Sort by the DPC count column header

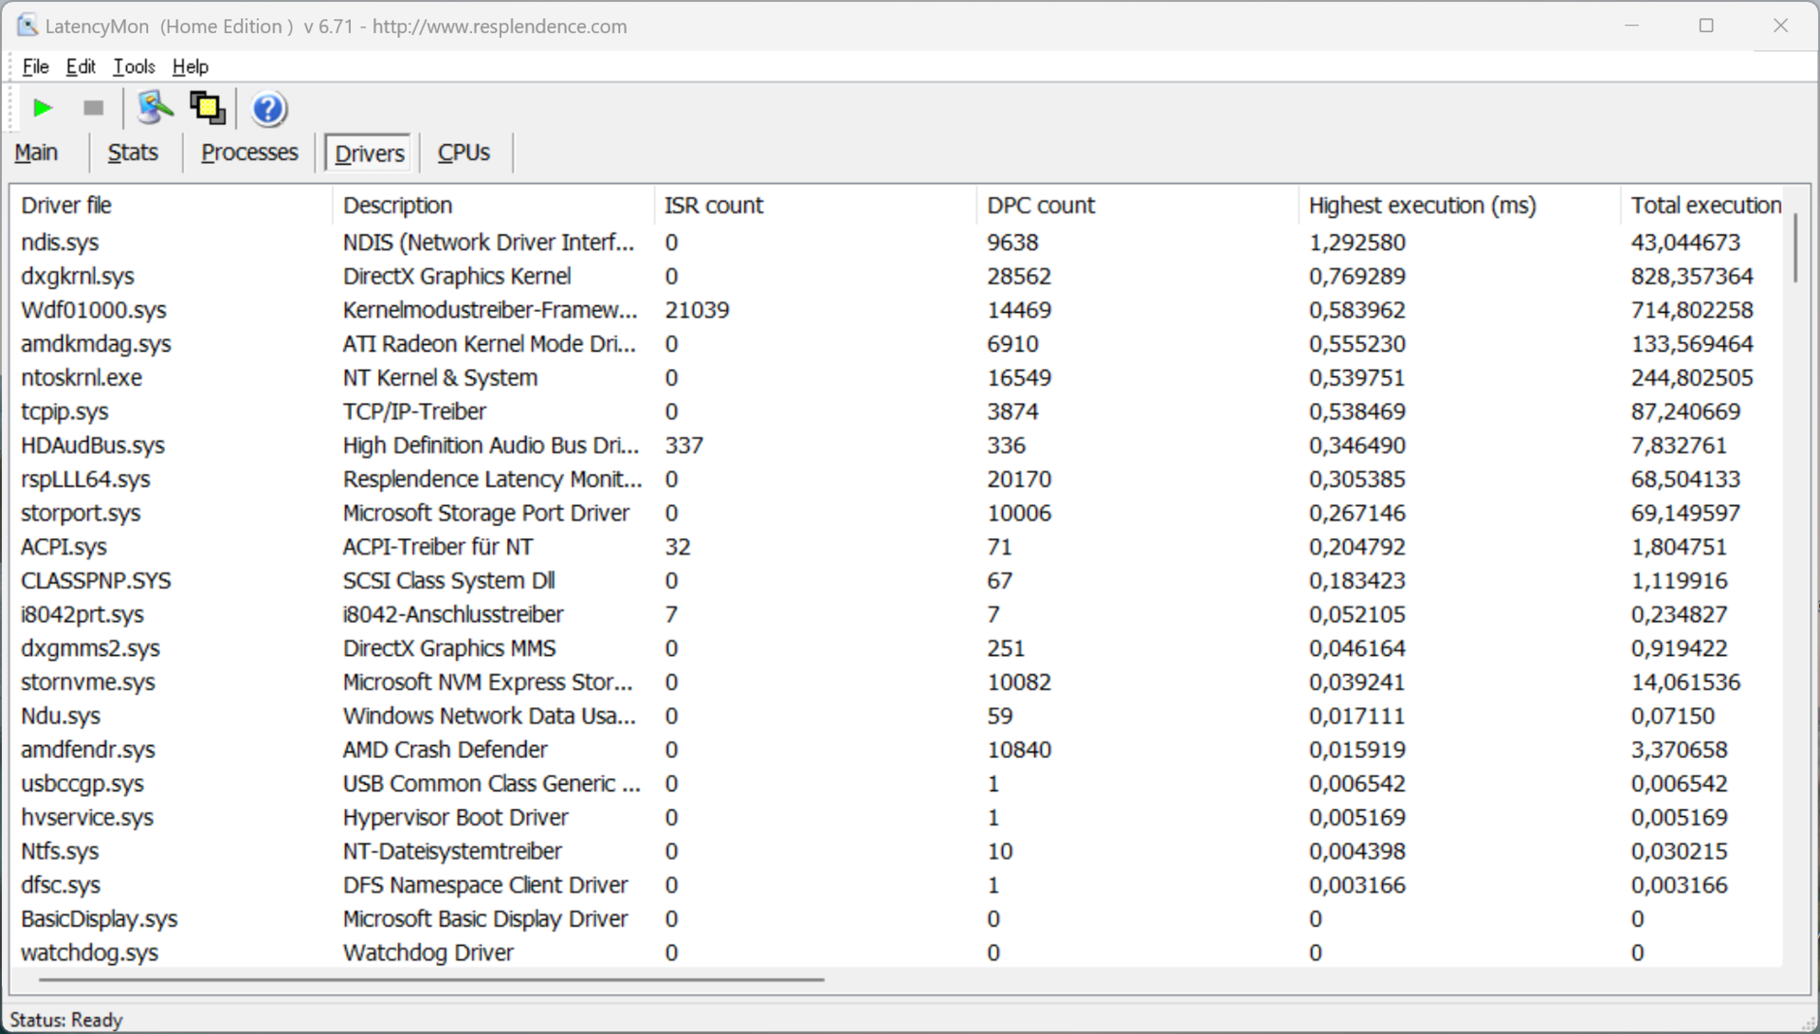click(x=1040, y=206)
